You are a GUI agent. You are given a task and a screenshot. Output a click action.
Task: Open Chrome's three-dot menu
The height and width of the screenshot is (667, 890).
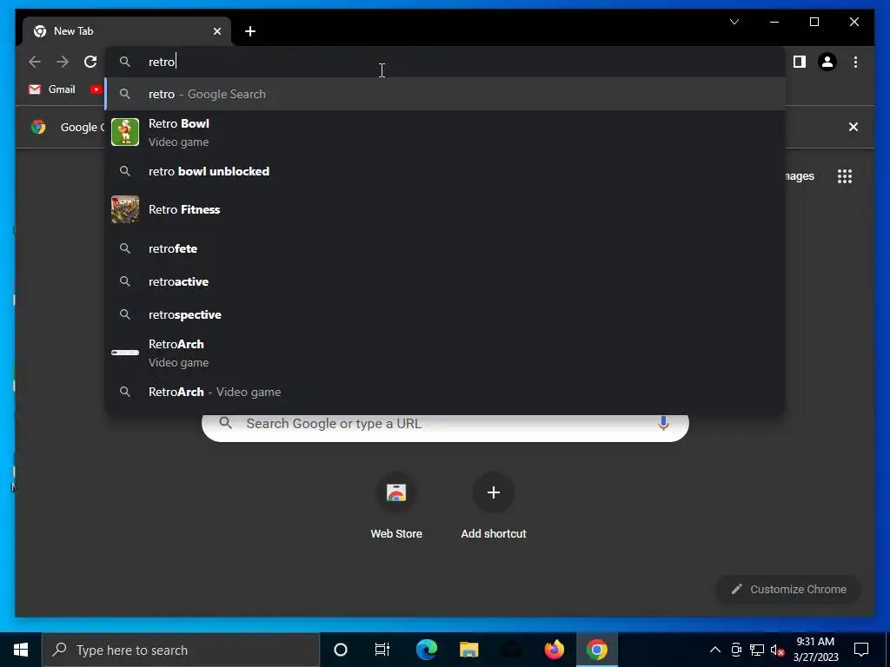coord(855,62)
